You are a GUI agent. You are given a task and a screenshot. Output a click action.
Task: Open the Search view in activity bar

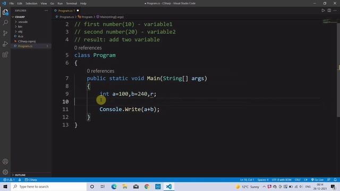5,22
